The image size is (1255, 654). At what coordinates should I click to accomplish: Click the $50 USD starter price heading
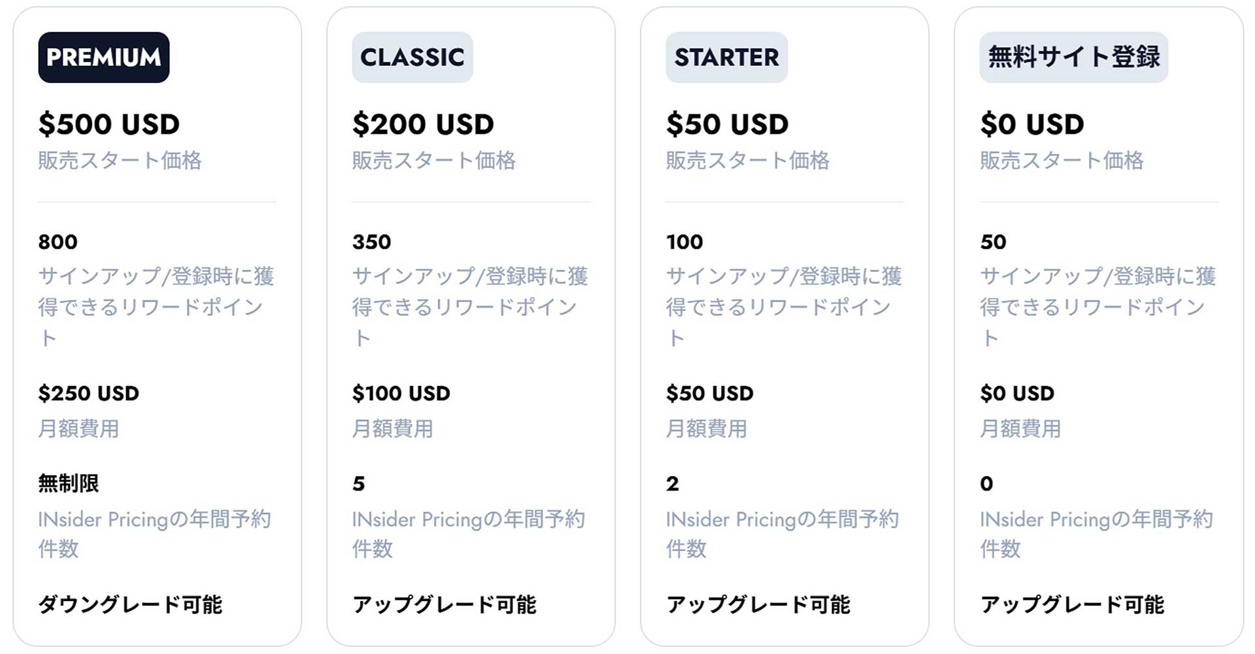point(728,124)
